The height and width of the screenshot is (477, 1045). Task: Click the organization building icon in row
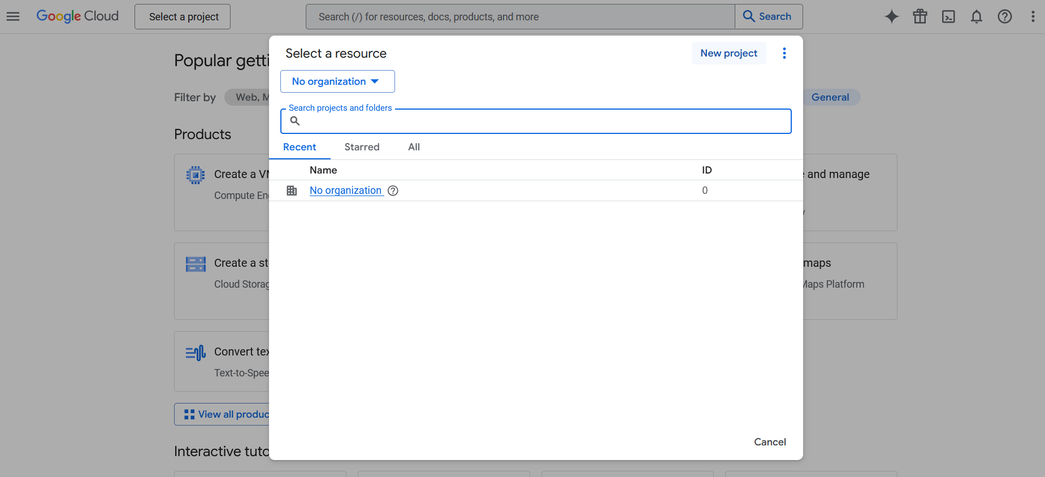(292, 190)
